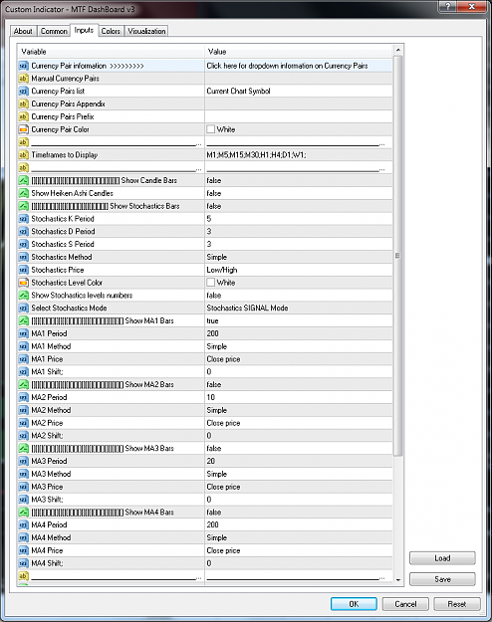Click the Stochastics D Period integer icon
The image size is (492, 622).
[24, 231]
